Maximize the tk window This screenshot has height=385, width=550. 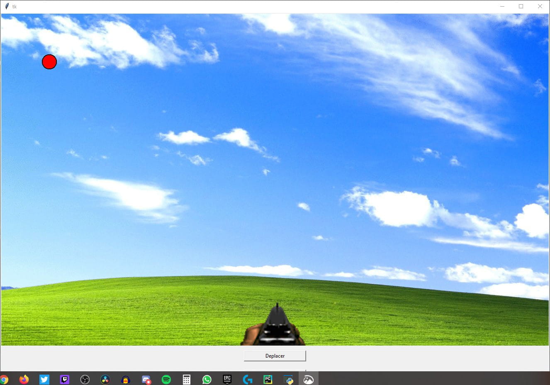click(x=521, y=6)
